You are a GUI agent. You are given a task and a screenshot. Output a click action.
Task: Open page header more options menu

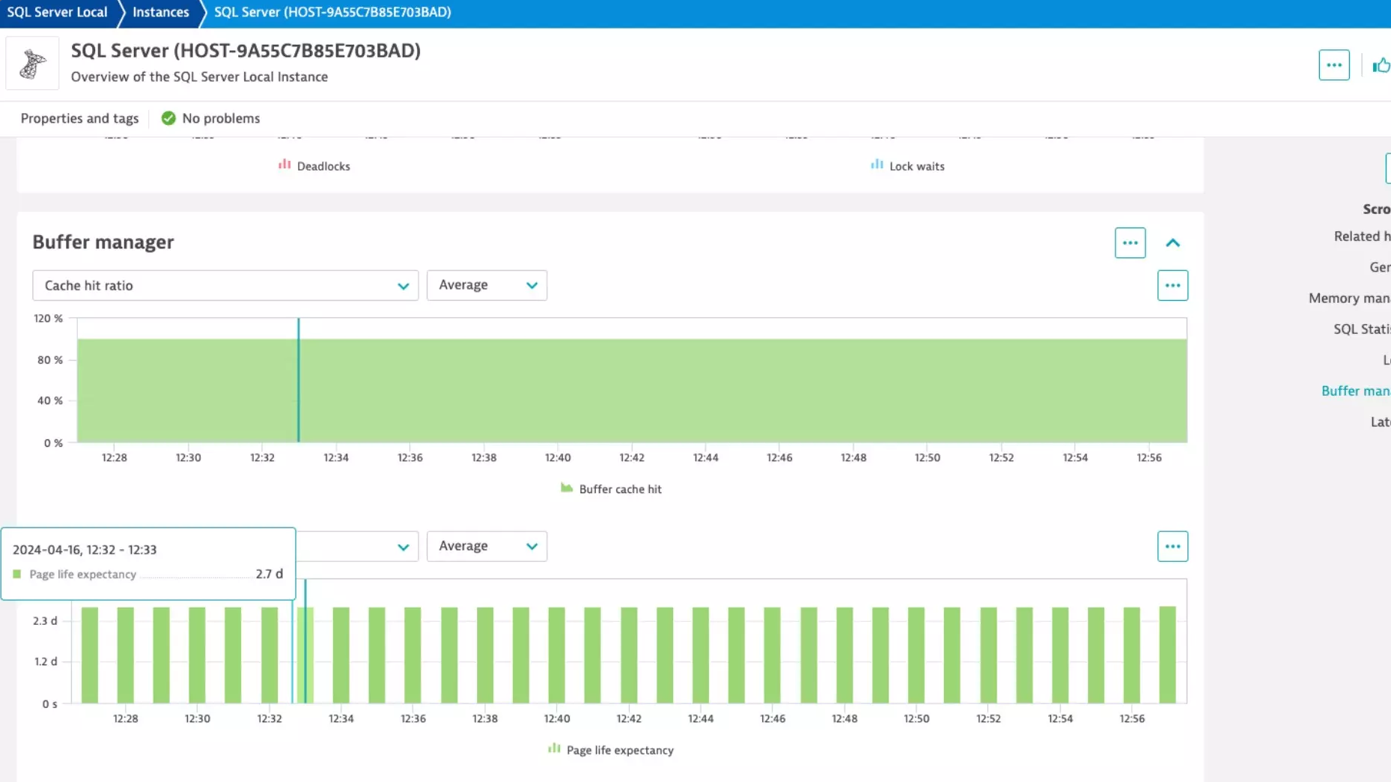[1334, 65]
